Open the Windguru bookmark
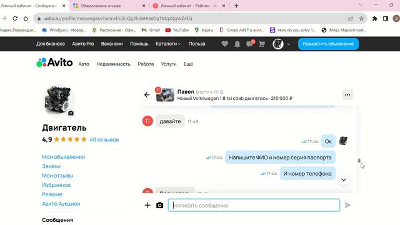 [x=64, y=30]
